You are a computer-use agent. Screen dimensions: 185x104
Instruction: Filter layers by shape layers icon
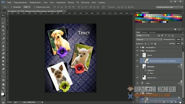point(169,36)
